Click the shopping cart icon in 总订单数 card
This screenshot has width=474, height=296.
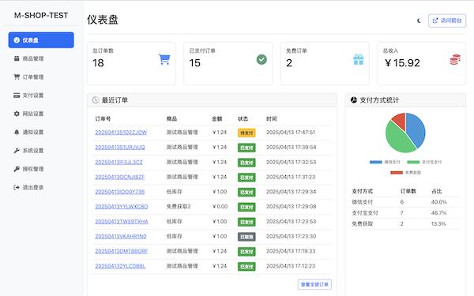(x=164, y=59)
